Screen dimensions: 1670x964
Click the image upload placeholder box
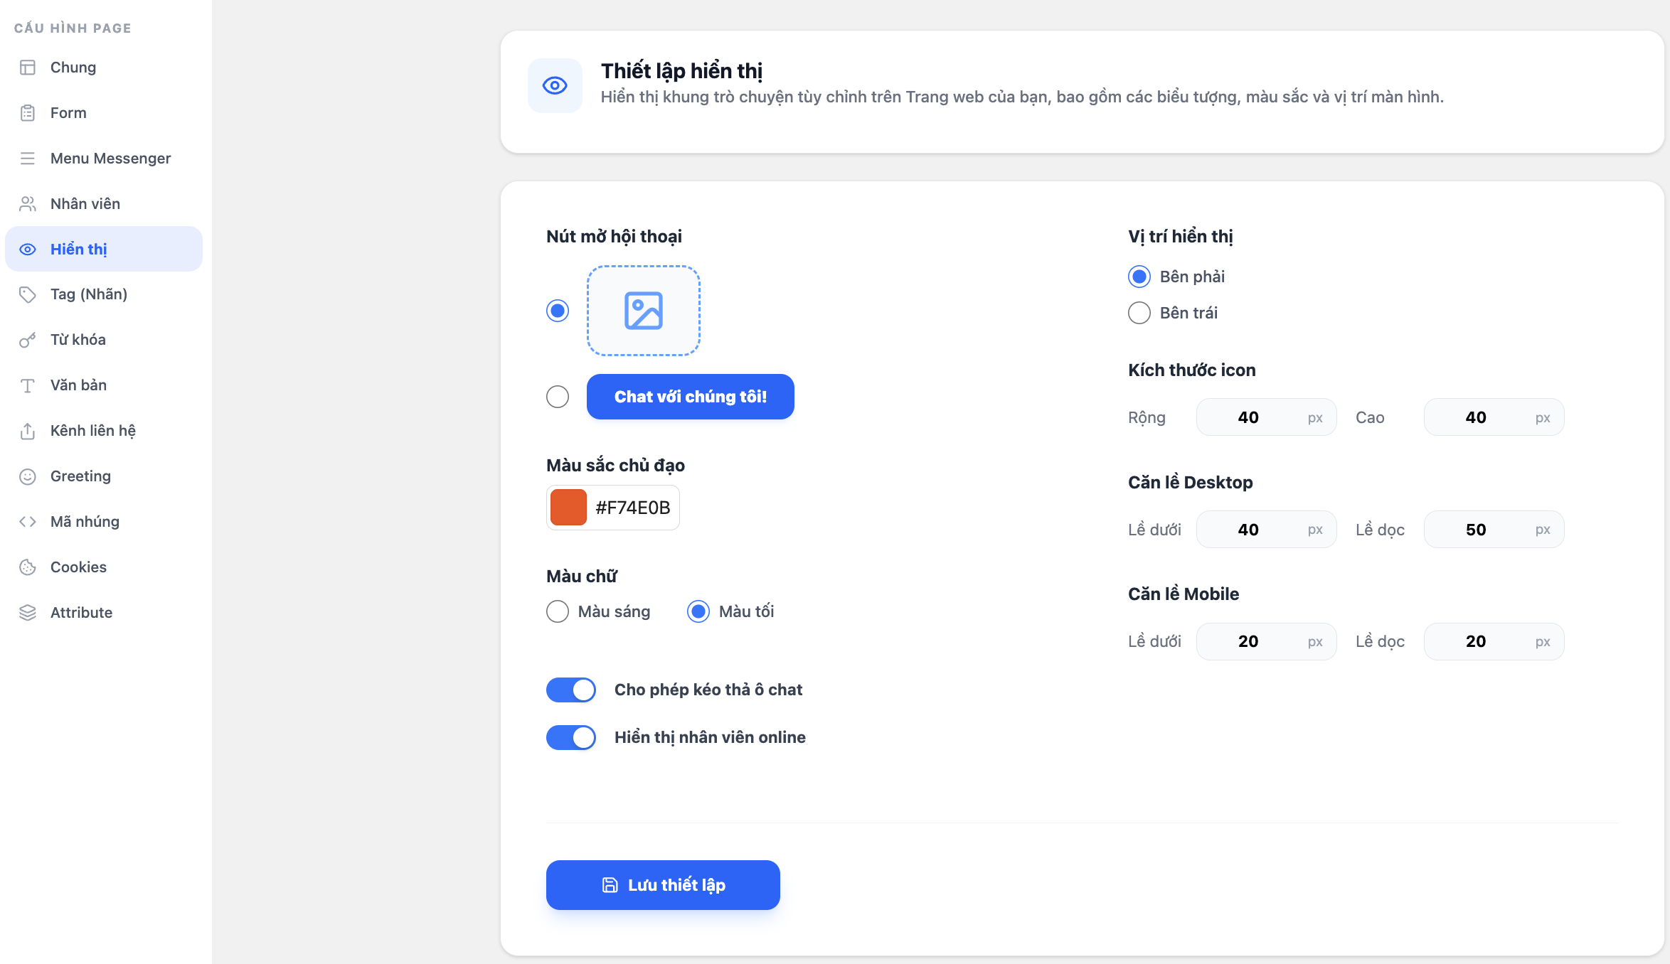point(643,311)
